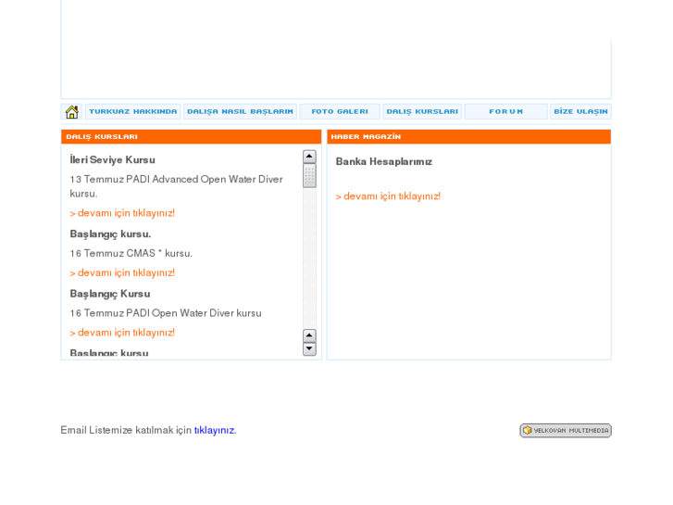Follow the devamı link under İleri Seviye Kursu
673x505 pixels.
coord(122,213)
